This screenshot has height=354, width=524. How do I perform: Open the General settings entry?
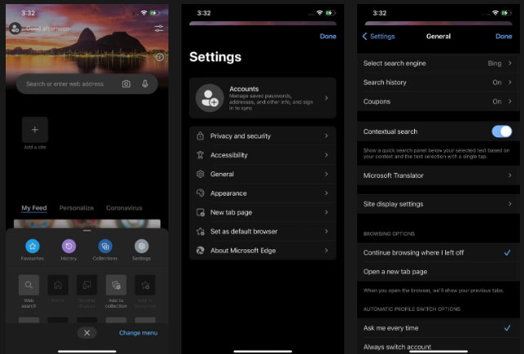click(x=263, y=174)
